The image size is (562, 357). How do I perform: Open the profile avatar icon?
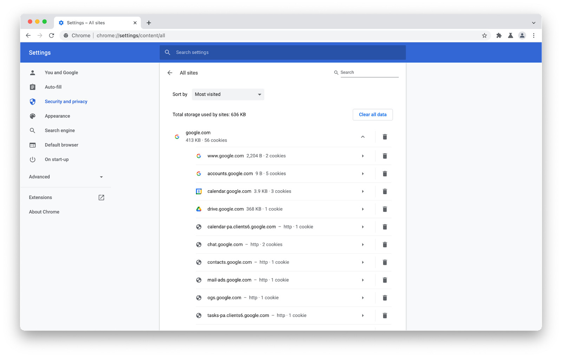point(522,35)
